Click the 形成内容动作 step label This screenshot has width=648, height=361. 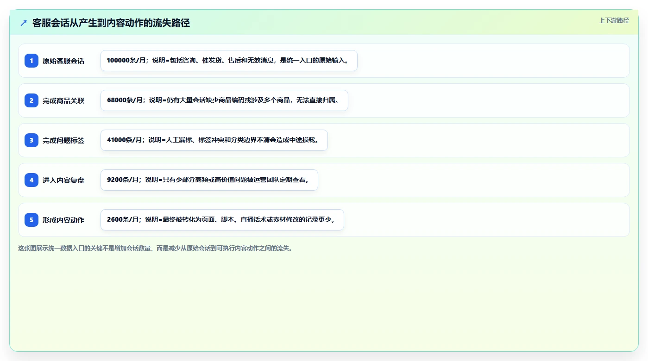[63, 220]
